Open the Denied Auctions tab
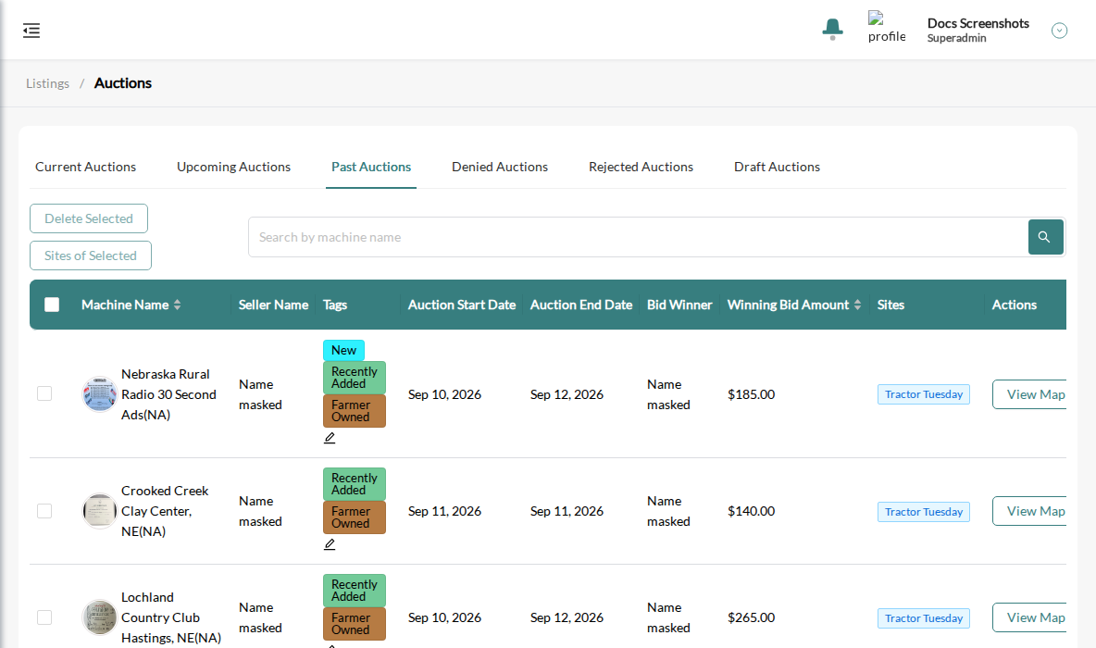Image resolution: width=1096 pixels, height=648 pixels. 500,167
